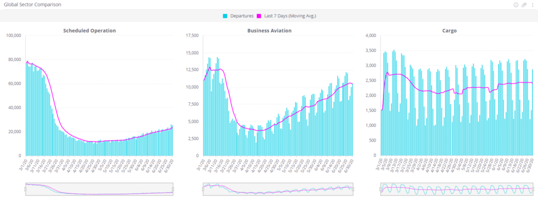
Task: Click the pencil edit icon
Action: tap(524, 5)
